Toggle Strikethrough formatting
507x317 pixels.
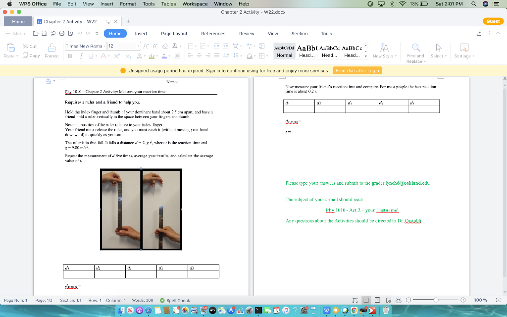[x=103, y=56]
